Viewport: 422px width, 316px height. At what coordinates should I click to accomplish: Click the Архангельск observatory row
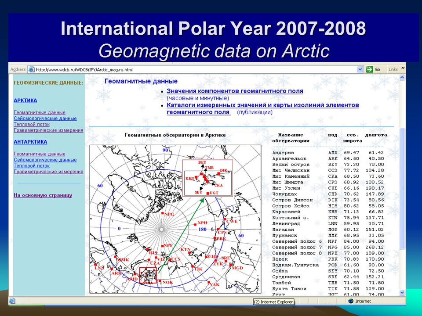(x=328, y=158)
